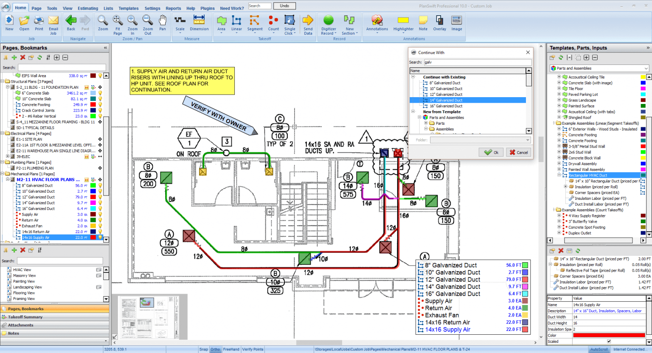Click Ok in the Continue With dialog

coord(491,152)
